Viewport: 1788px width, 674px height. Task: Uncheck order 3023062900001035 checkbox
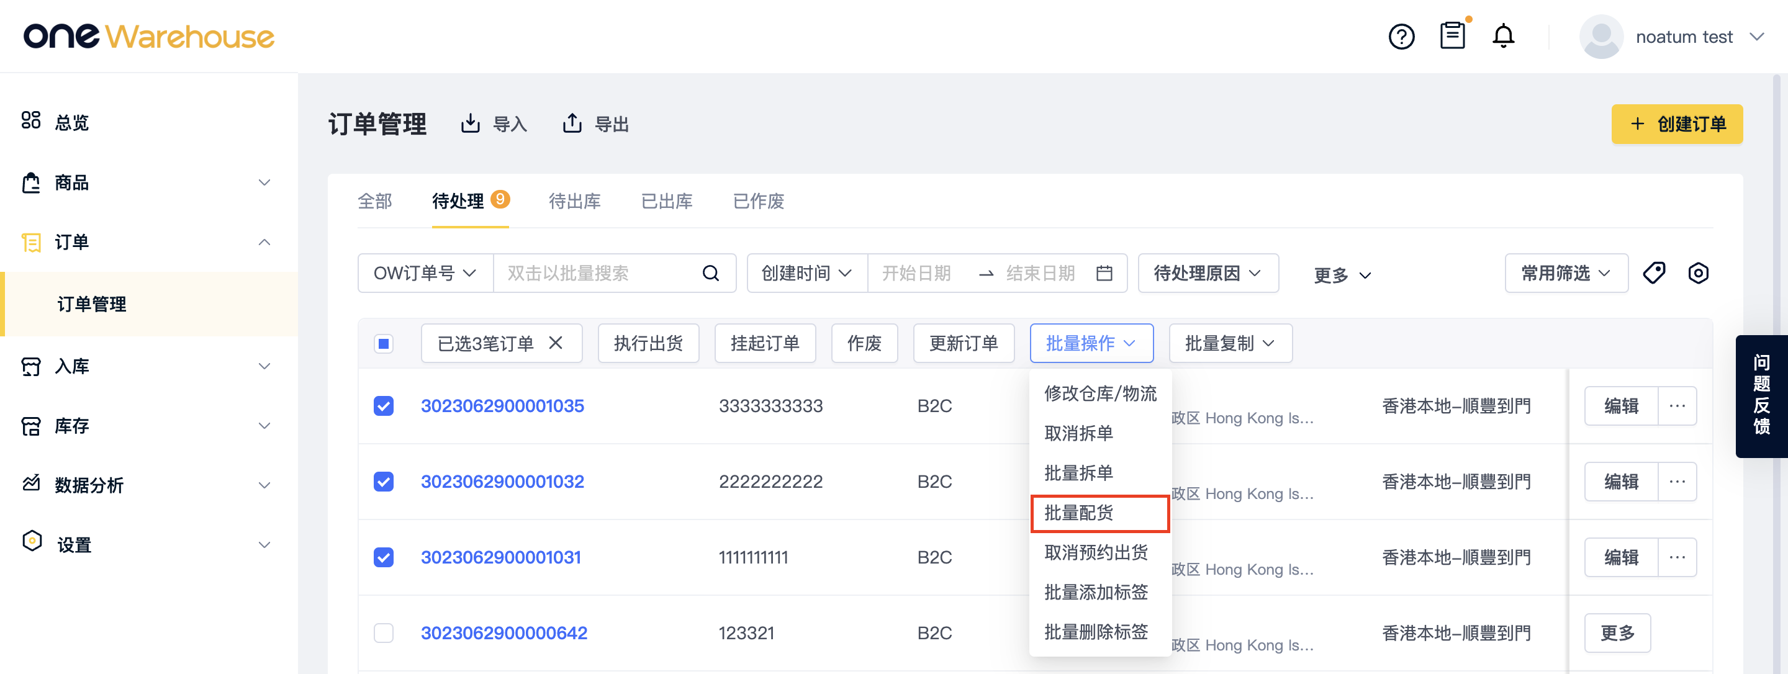tap(383, 405)
